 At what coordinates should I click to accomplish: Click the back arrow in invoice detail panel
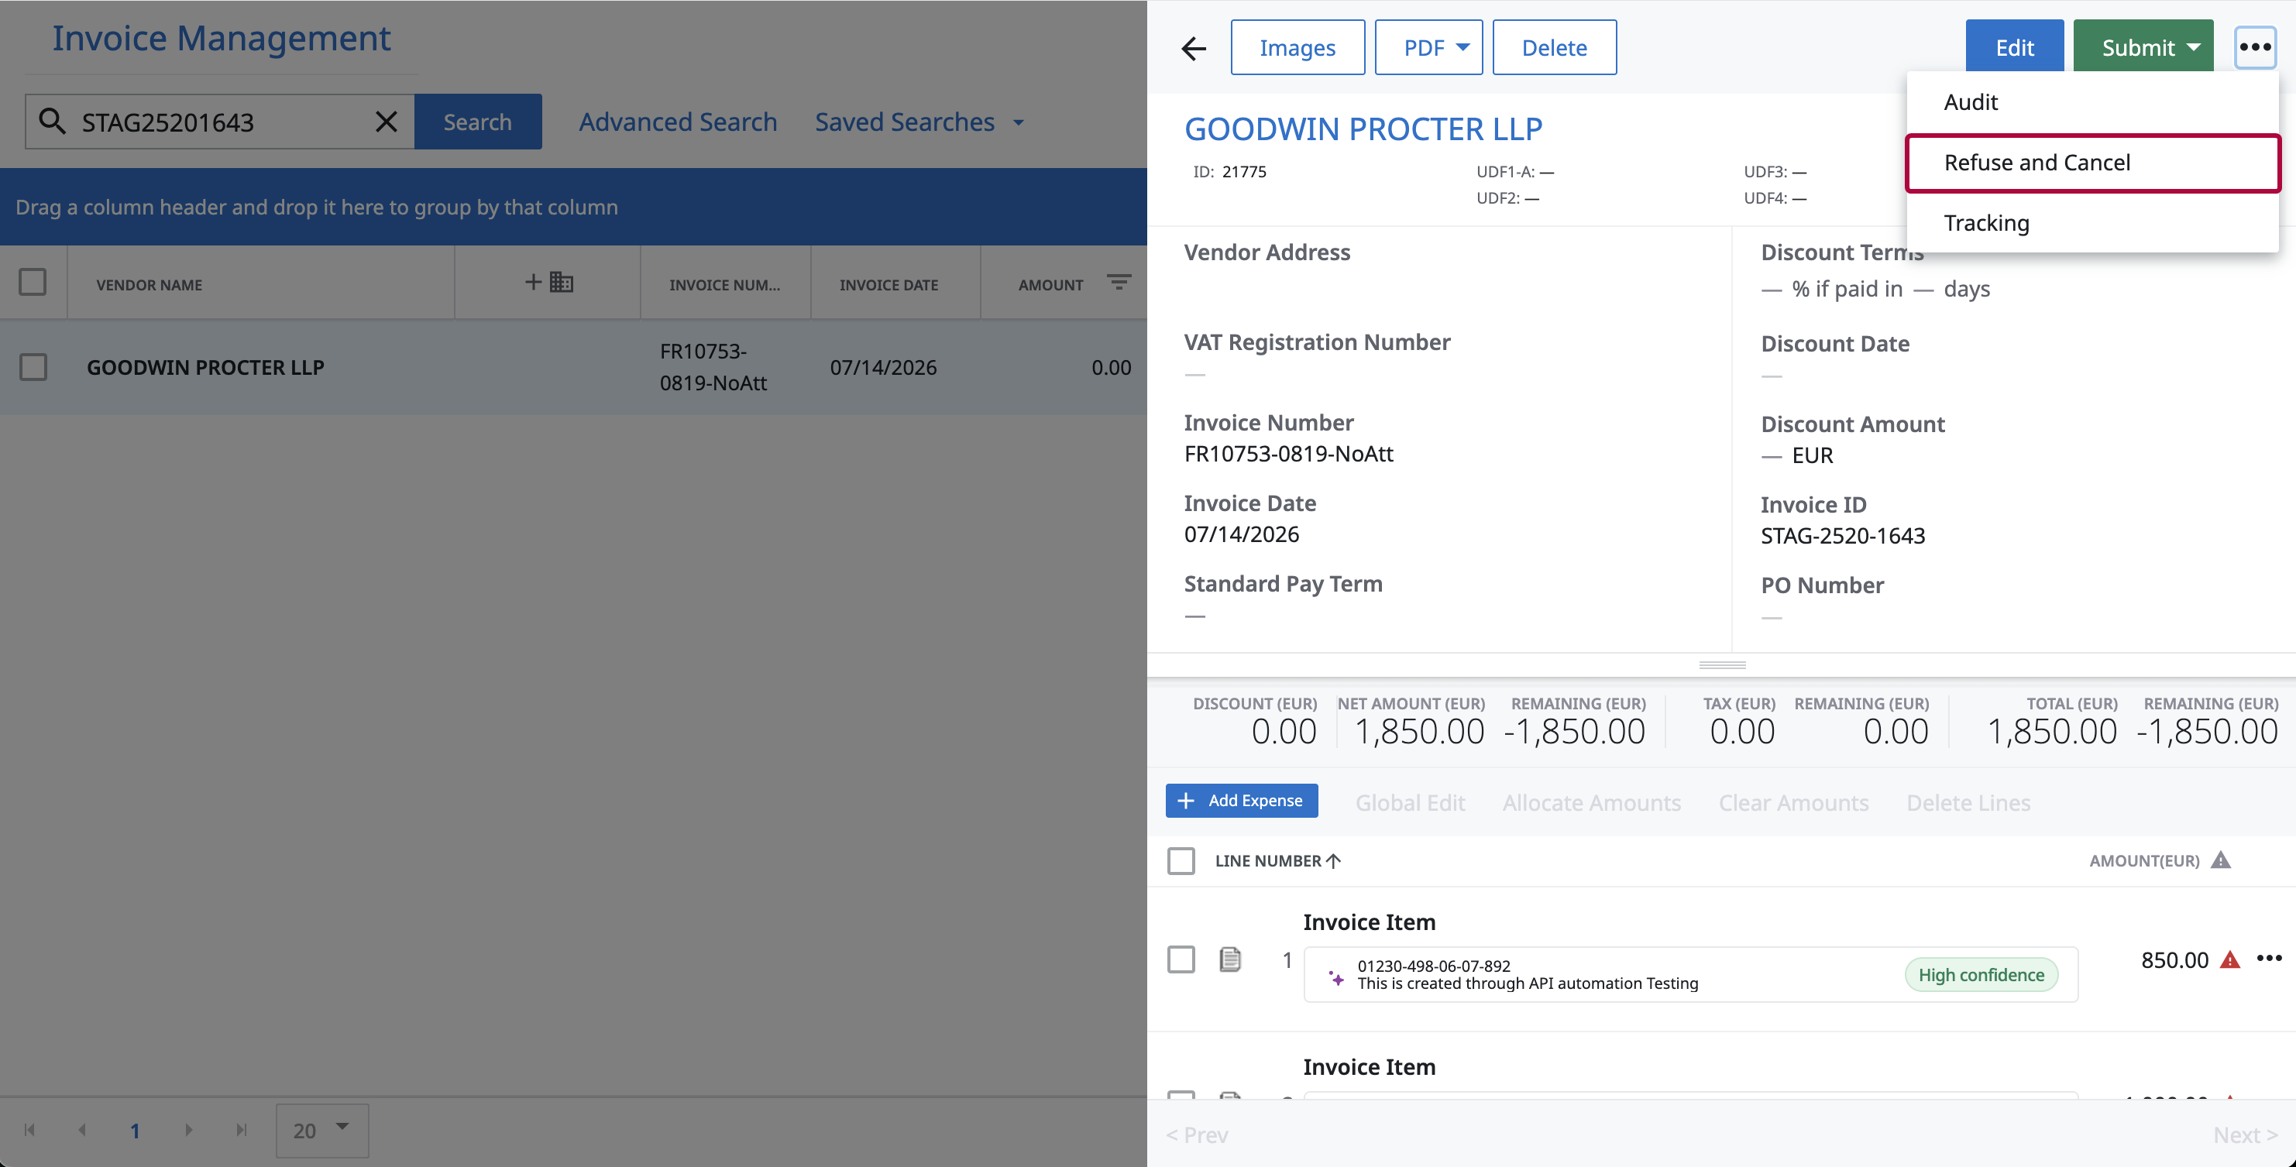pos(1194,48)
